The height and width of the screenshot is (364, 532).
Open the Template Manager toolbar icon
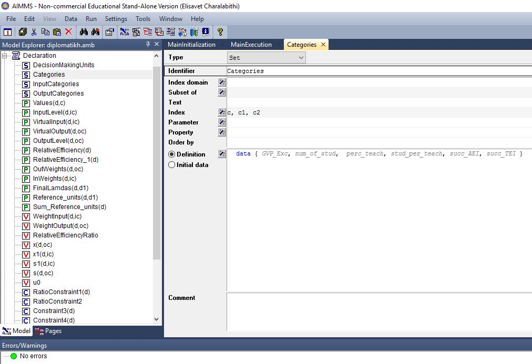pyautogui.click(x=159, y=32)
